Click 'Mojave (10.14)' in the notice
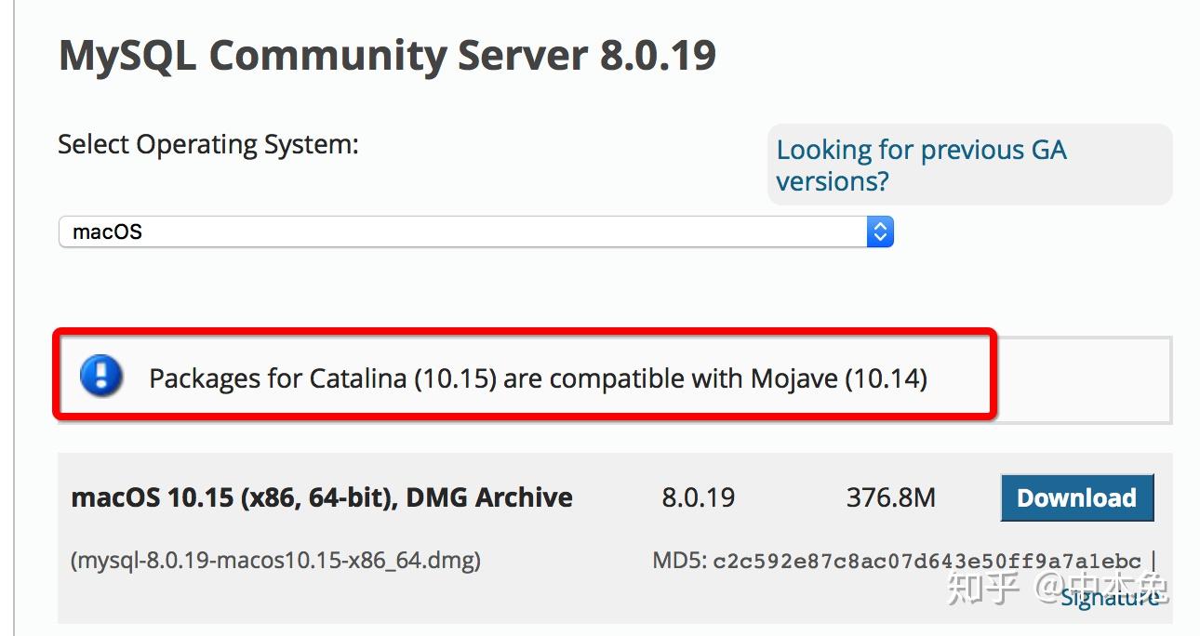Viewport: 1200px width, 636px height. [839, 378]
